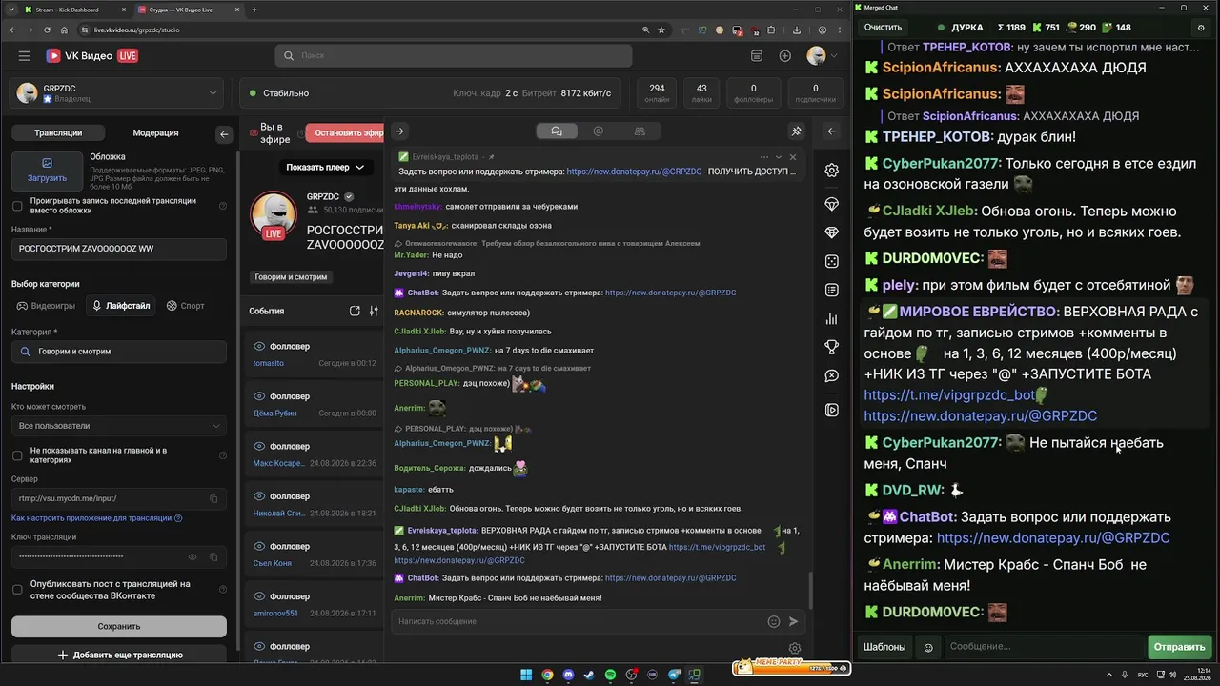Image resolution: width=1220 pixels, height=686 pixels.
Task: Enable hiding channel from main and categories
Action: click(x=17, y=455)
